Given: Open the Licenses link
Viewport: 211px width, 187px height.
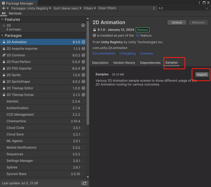Looking at the screenshot, I should pyautogui.click(x=146, y=53).
